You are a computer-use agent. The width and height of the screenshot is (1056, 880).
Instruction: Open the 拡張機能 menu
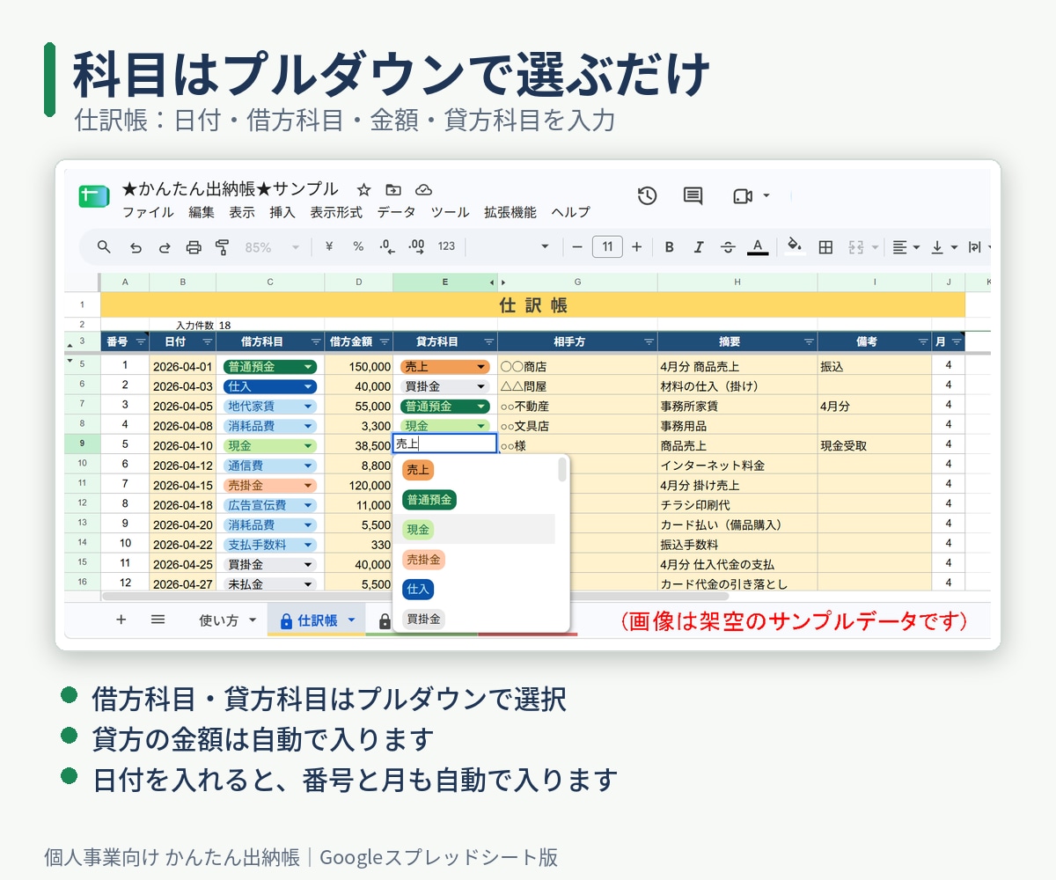click(x=510, y=212)
